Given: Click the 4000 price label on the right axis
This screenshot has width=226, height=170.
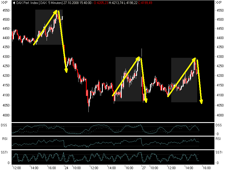Looking at the screenshot, I should (x=220, y=115).
